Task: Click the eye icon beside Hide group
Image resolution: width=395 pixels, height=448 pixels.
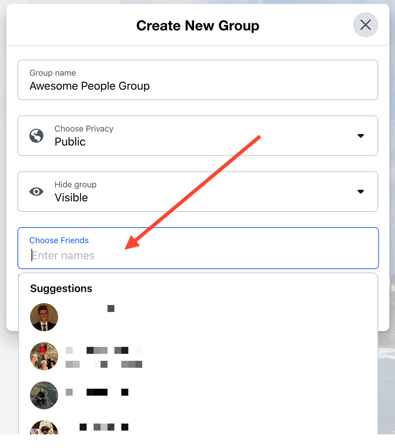Action: point(36,191)
